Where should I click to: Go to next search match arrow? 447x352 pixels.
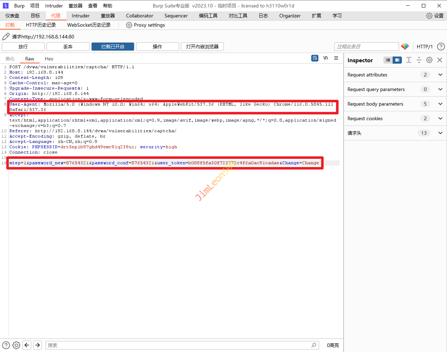[x=37, y=345]
